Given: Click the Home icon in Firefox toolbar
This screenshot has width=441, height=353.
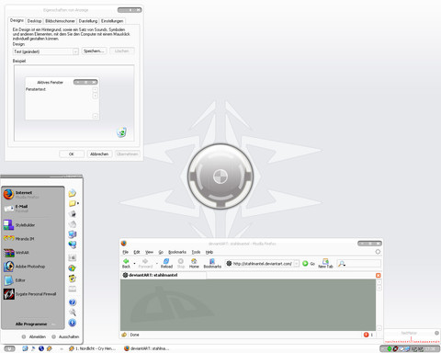Looking at the screenshot, I should pyautogui.click(x=194, y=261).
